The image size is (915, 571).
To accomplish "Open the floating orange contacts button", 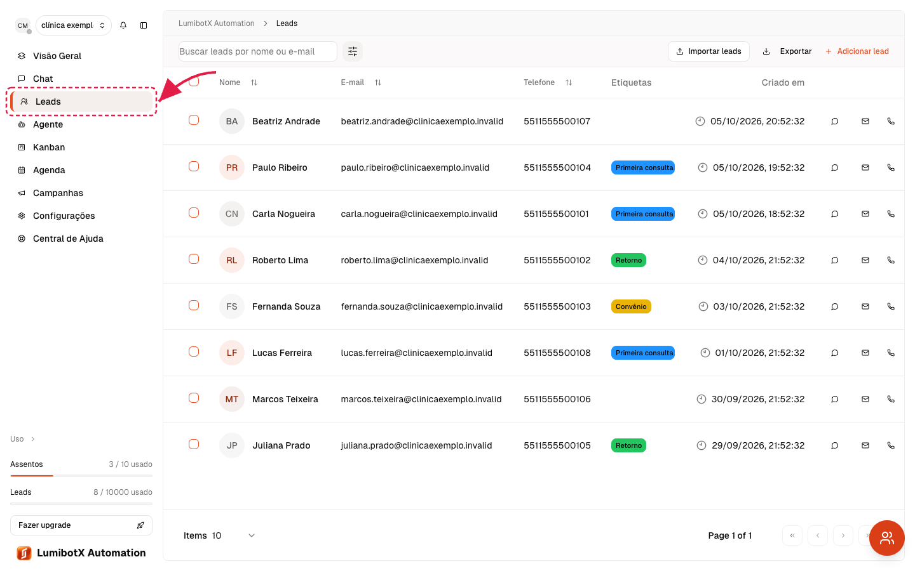I will (x=887, y=538).
